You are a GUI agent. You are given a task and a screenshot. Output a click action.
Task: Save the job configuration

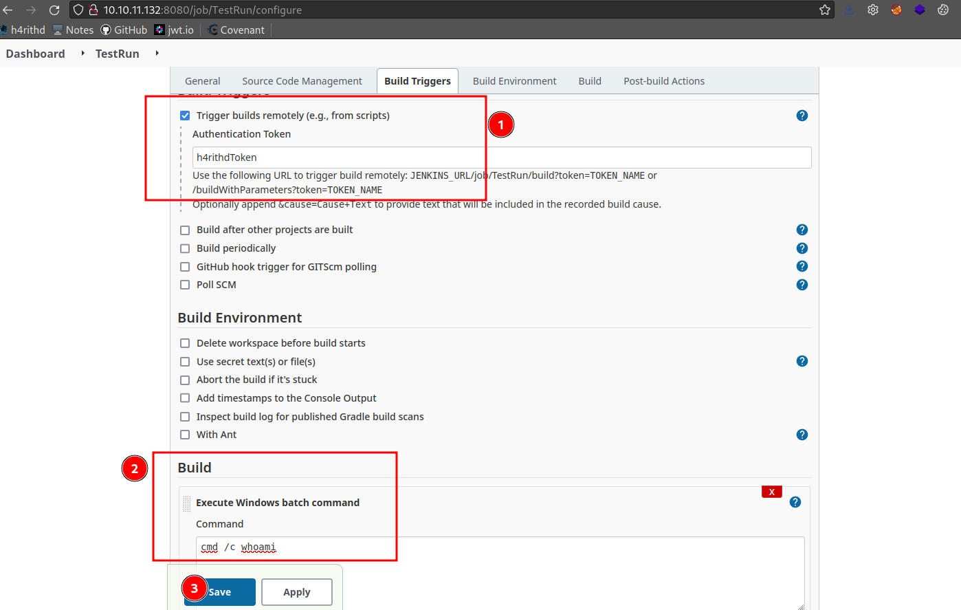click(220, 592)
